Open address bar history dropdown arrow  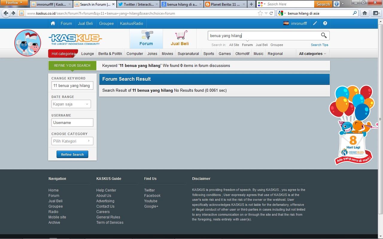(x=266, y=13)
